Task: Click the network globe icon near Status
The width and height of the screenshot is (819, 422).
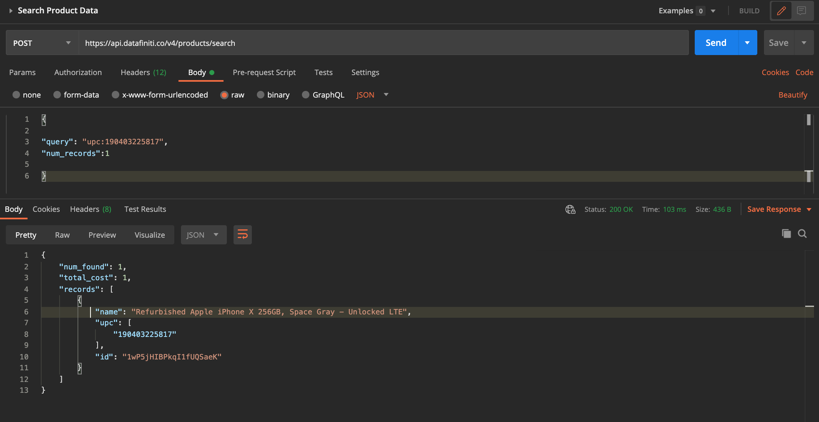Action: point(570,209)
